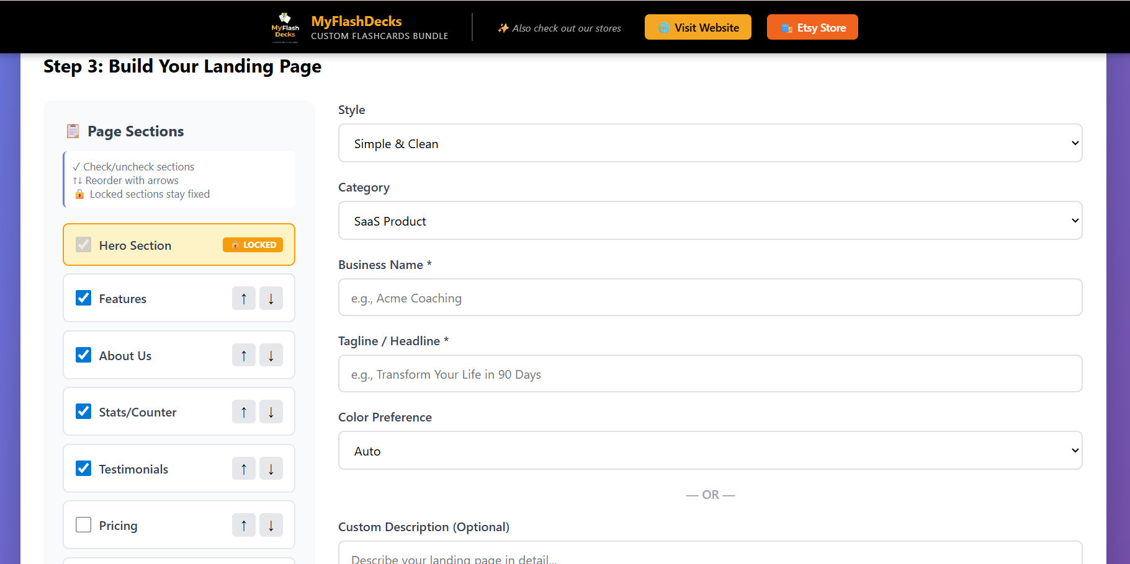Focus the Business Name input field
Viewport: 1130px width, 564px height.
(710, 297)
